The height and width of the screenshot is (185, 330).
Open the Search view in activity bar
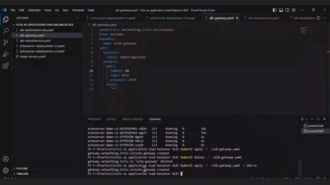pyautogui.click(x=6, y=31)
